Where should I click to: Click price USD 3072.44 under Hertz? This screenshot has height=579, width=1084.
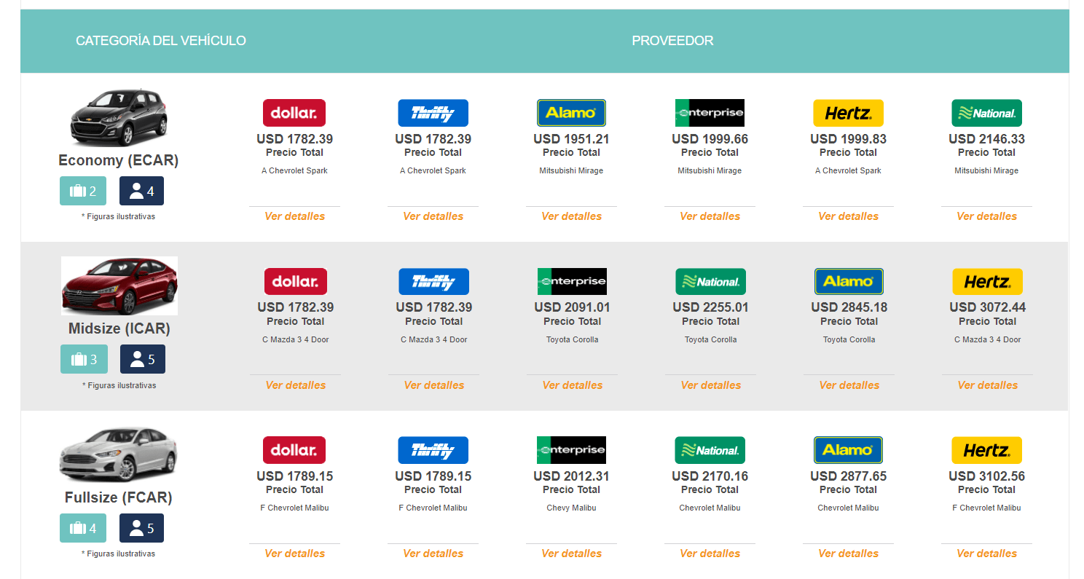988,307
